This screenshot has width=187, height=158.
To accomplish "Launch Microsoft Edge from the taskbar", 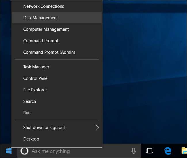I will [x=167, y=151].
